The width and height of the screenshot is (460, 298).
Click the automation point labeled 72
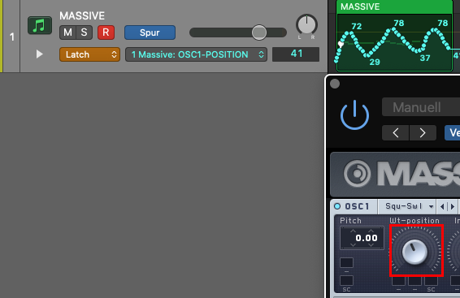point(350,33)
